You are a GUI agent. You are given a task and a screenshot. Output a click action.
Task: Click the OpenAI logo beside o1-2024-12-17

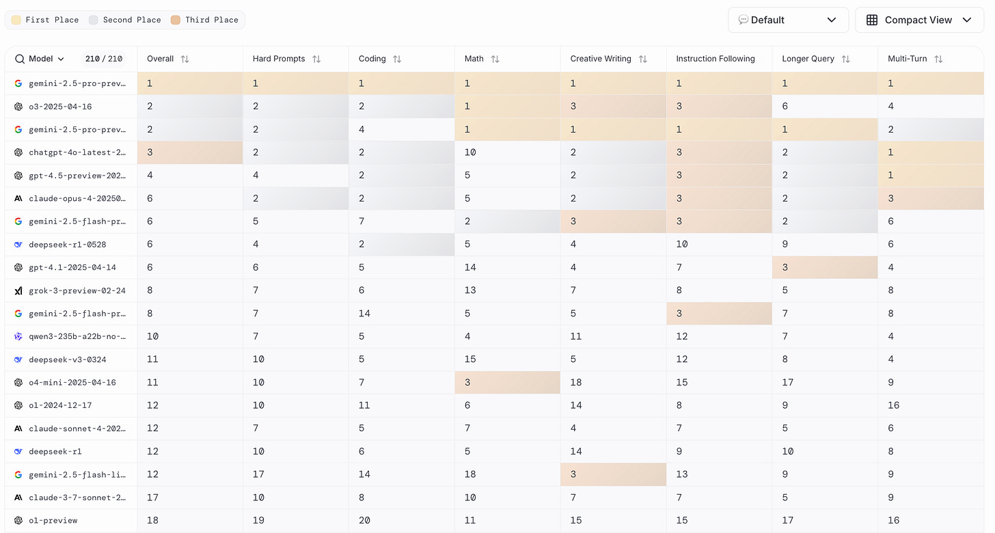(x=18, y=405)
